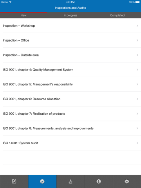
Task: Open ISO 9001 chapter 4 Quality Management System
Action: coord(70,70)
